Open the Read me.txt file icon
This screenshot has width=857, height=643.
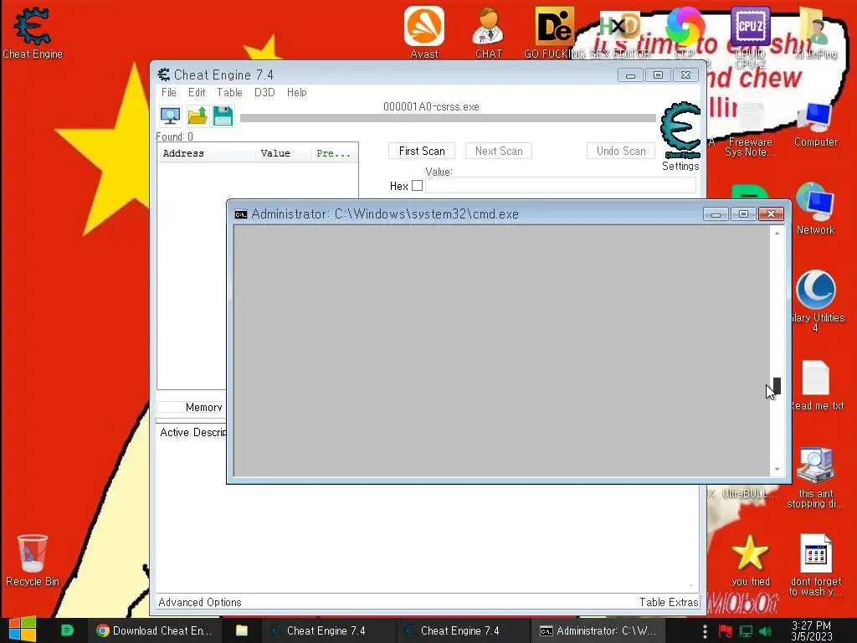[815, 386]
